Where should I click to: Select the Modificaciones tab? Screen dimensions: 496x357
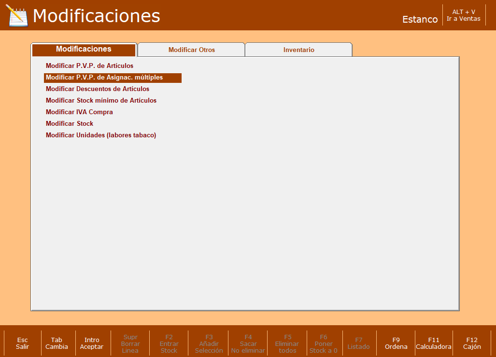(84, 50)
